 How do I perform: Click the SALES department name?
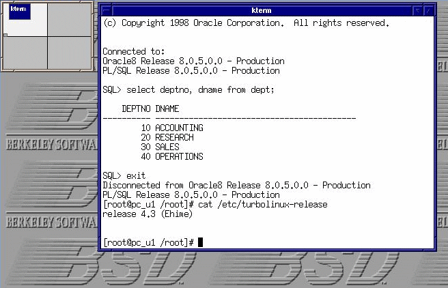167,147
